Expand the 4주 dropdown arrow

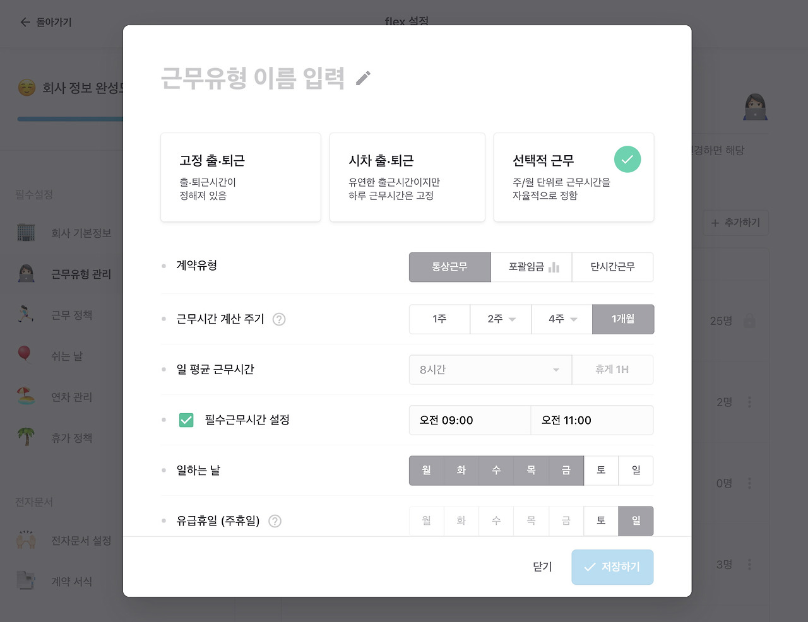[x=574, y=319]
